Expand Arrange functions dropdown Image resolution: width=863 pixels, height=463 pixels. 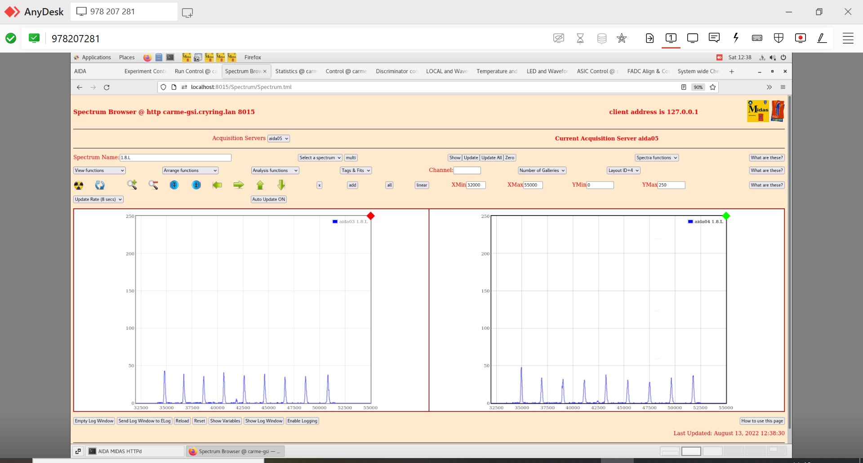[x=191, y=171]
